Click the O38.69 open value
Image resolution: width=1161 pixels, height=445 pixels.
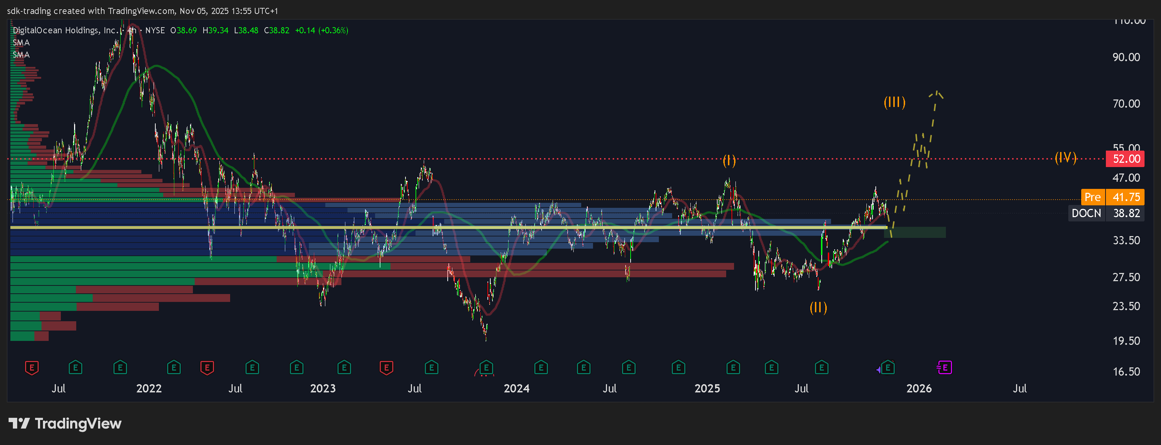click(x=184, y=30)
